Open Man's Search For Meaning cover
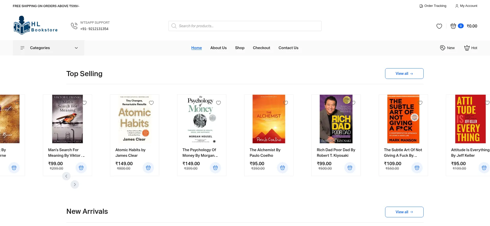Image resolution: width=490 pixels, height=226 pixels. pos(67,119)
